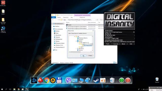The image size is (162, 91).
Task: Click the Explorer back arrow
Action: coord(53,20)
